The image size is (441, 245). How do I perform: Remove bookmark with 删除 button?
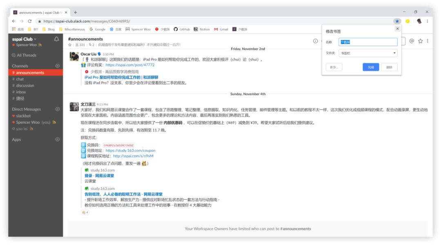pyautogui.click(x=389, y=67)
